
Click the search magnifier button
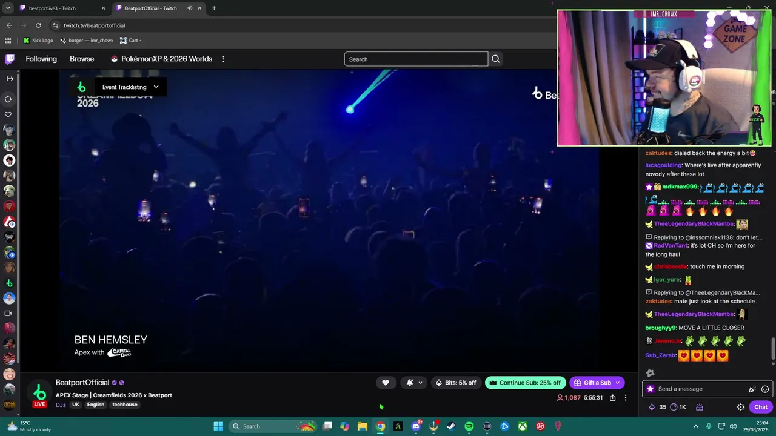496,59
